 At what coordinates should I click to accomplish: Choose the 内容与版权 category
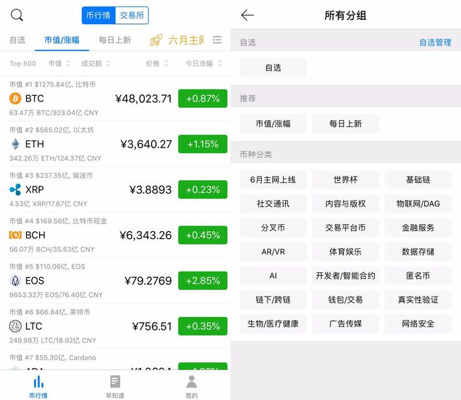(345, 204)
